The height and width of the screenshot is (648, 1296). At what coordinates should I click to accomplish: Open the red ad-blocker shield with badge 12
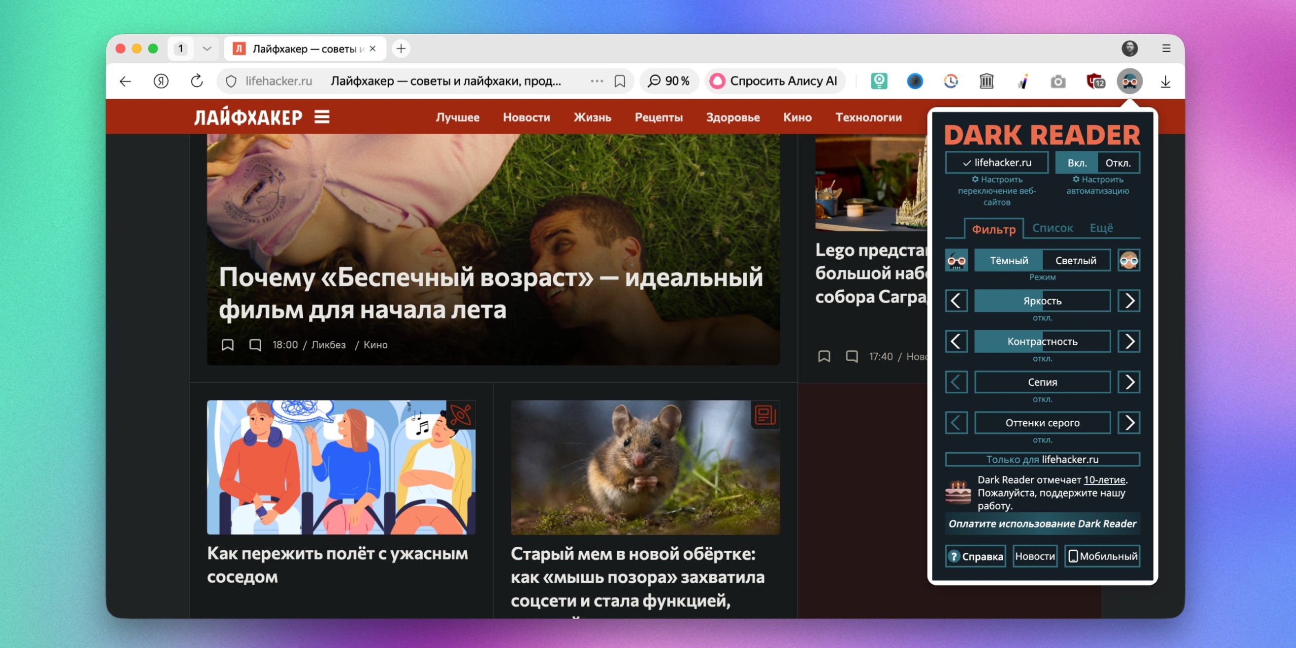coord(1096,81)
